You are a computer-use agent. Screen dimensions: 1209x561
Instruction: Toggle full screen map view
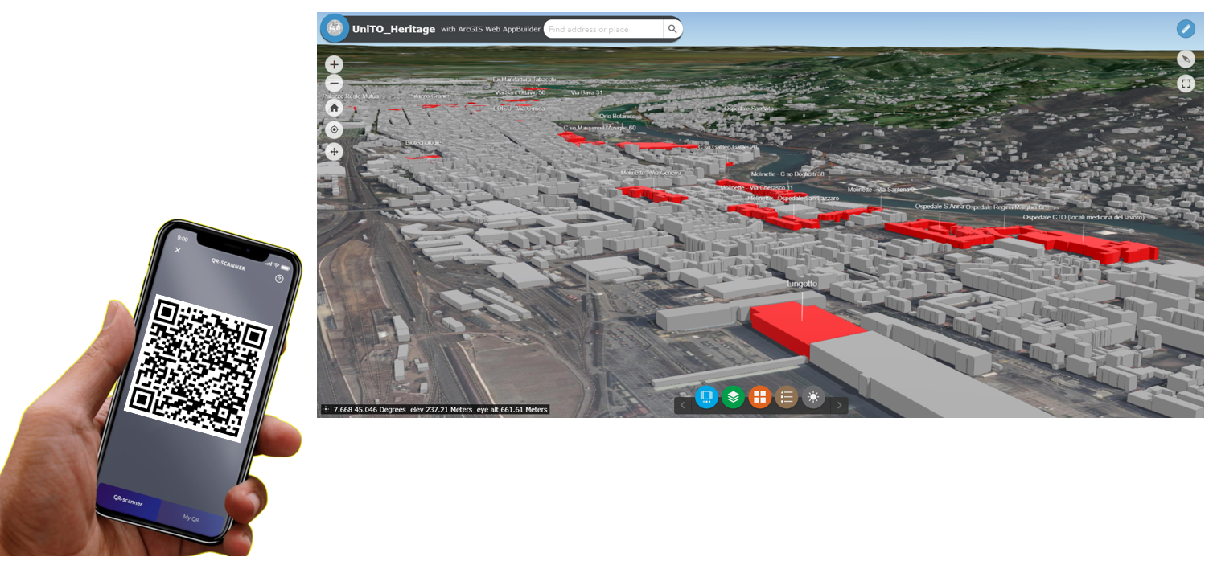(x=1185, y=84)
